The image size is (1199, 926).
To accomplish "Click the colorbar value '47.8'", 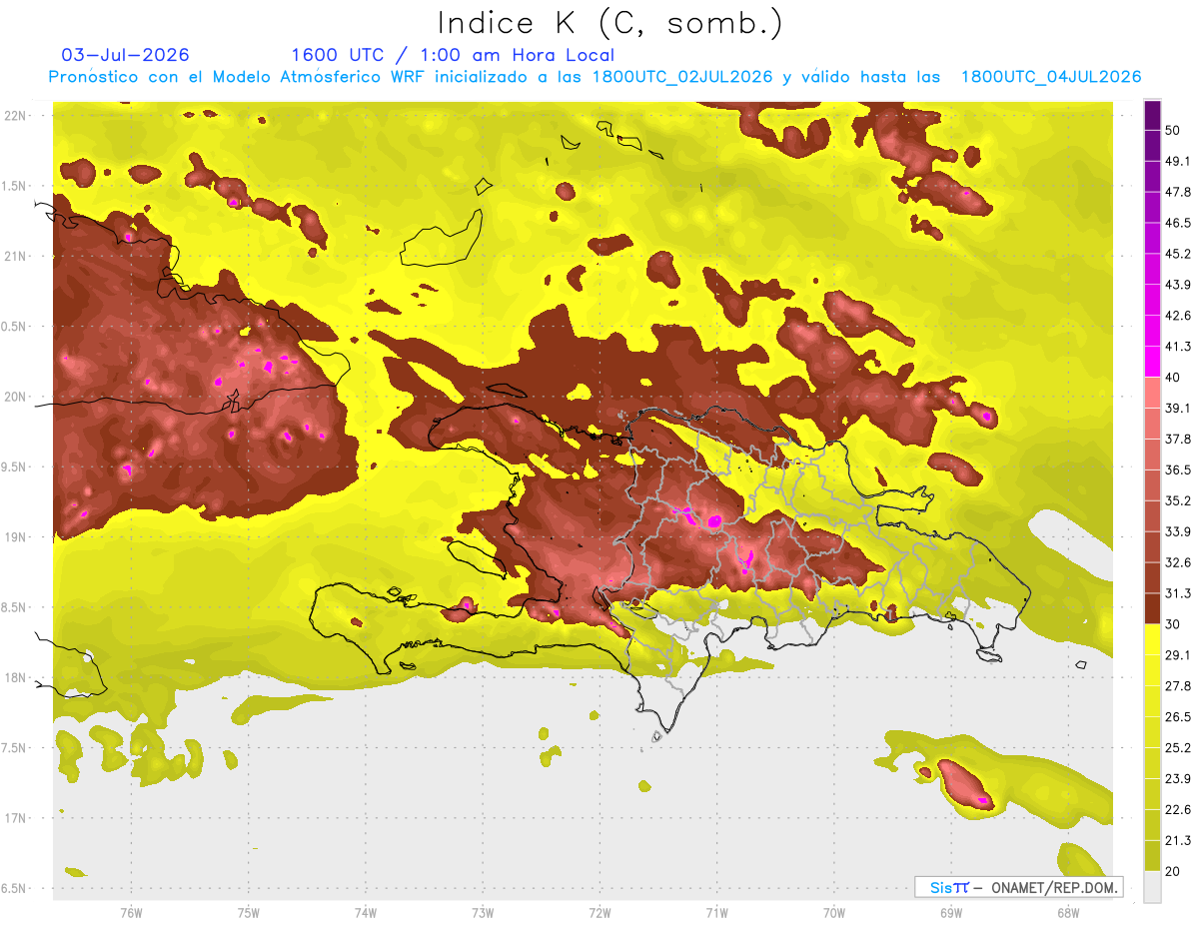I will tap(1178, 192).
